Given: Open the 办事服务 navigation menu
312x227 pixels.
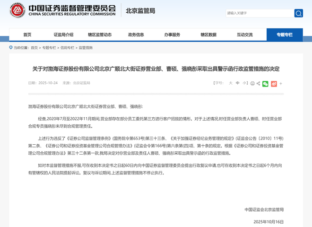Looking at the screenshot, I should point(172,35).
